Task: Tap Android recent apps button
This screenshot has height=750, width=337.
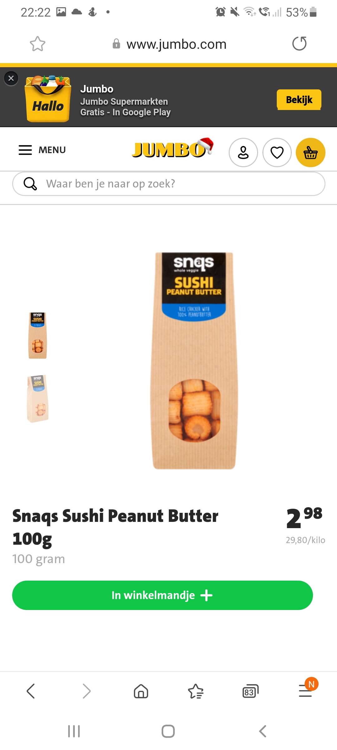Action: [x=74, y=731]
